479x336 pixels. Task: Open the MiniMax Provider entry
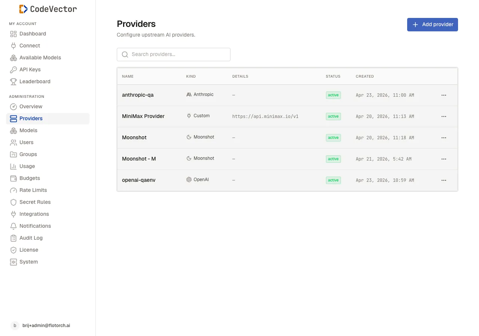pyautogui.click(x=143, y=116)
